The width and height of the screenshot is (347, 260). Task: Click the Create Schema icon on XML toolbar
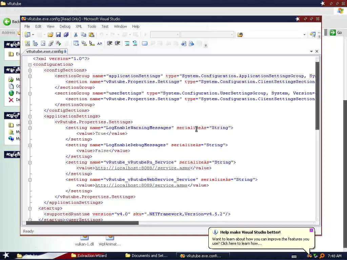pos(27,43)
